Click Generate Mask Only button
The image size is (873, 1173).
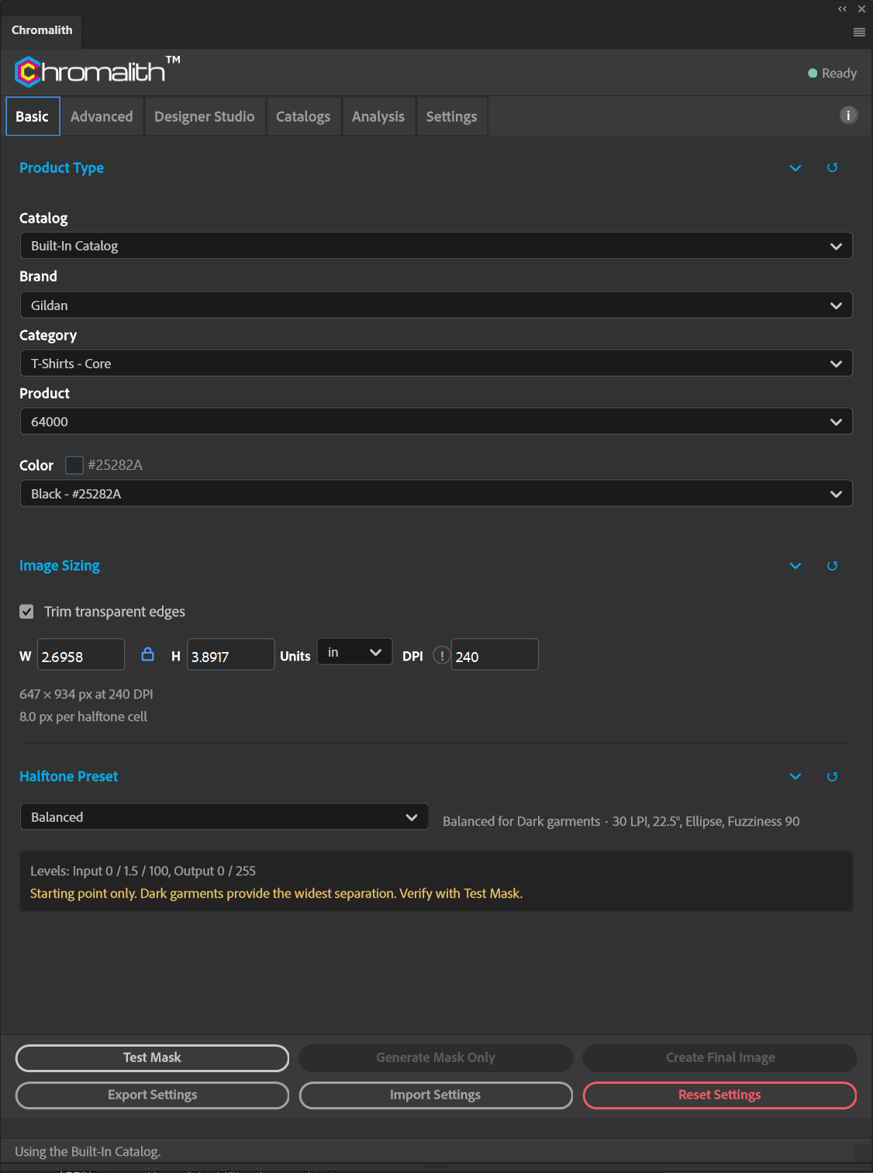pyautogui.click(x=436, y=1057)
